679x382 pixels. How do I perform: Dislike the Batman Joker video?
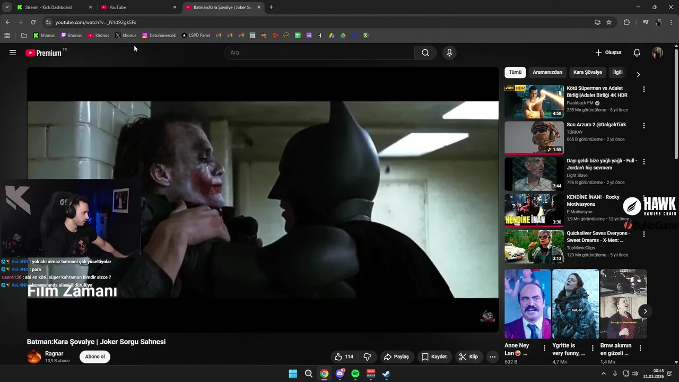367,357
